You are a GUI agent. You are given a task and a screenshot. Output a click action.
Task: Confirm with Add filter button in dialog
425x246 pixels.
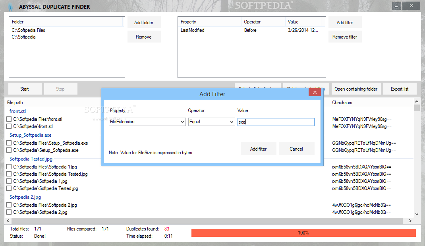tap(258, 149)
